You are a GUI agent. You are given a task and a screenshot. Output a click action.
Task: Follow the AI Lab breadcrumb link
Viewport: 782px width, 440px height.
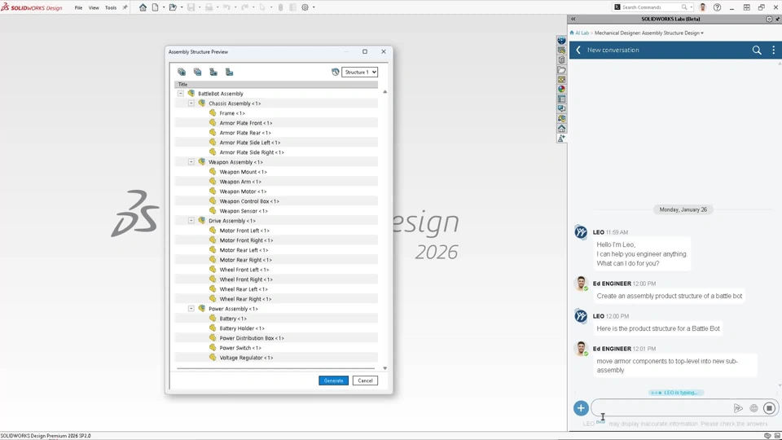582,33
